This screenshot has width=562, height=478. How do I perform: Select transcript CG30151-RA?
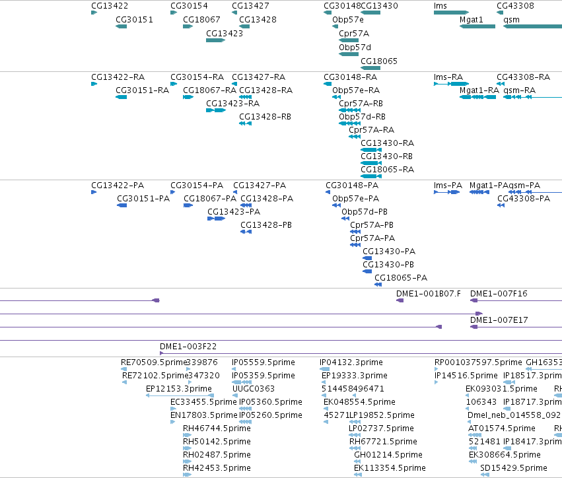(121, 97)
